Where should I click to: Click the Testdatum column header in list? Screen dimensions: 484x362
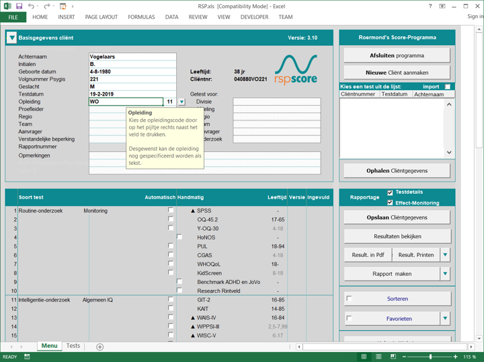coord(397,94)
